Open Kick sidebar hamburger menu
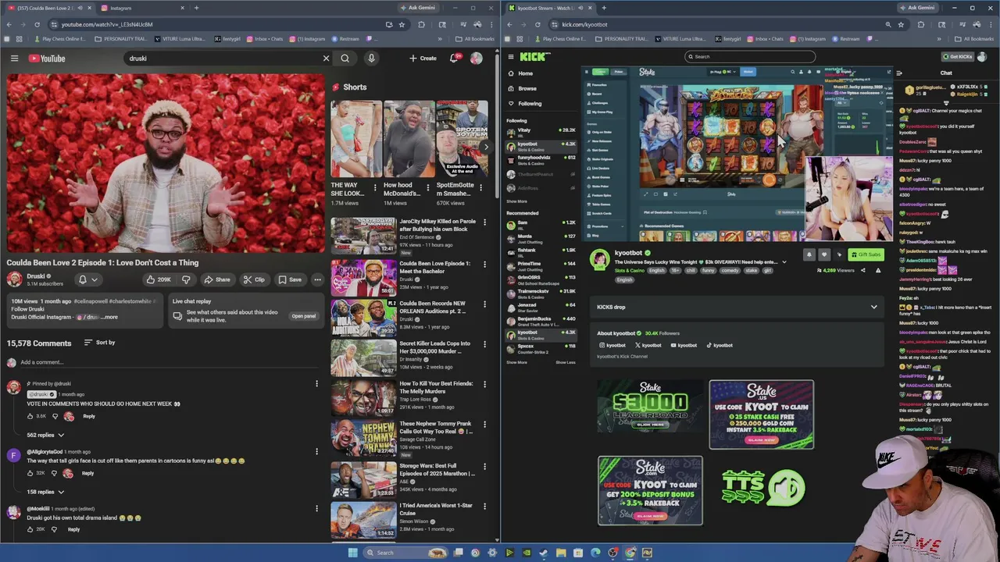Screen dimensions: 1000x562 click(511, 57)
